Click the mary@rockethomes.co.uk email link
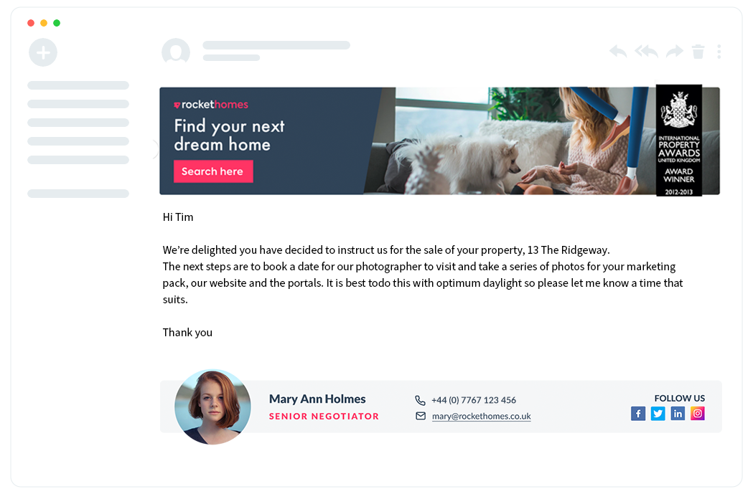Viewport: 753px width, 494px height. (481, 417)
